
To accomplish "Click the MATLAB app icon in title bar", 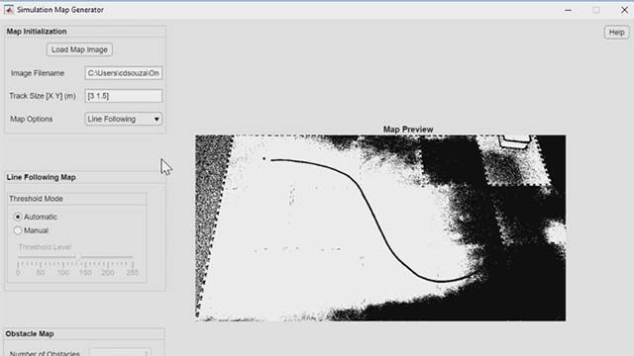I will [9, 10].
